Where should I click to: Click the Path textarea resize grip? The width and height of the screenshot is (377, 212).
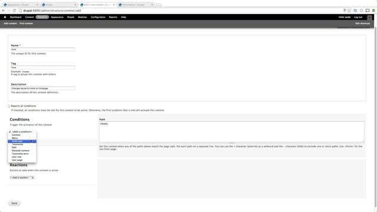pos(232,143)
